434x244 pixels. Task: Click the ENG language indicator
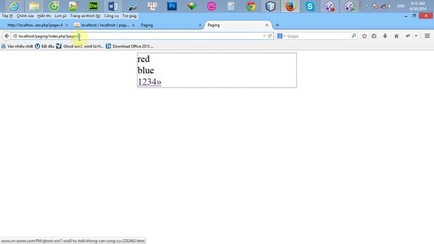(x=401, y=6)
